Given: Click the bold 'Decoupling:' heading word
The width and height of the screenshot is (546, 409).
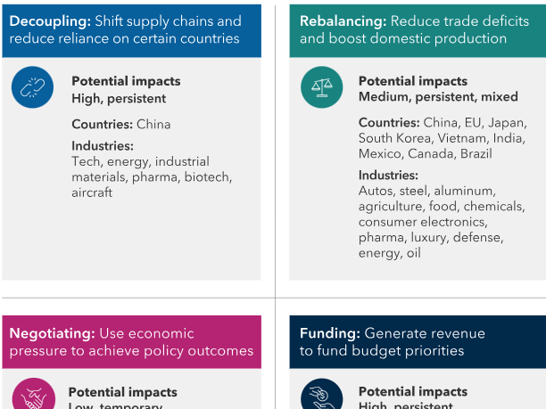Looking at the screenshot, I should click(50, 21).
